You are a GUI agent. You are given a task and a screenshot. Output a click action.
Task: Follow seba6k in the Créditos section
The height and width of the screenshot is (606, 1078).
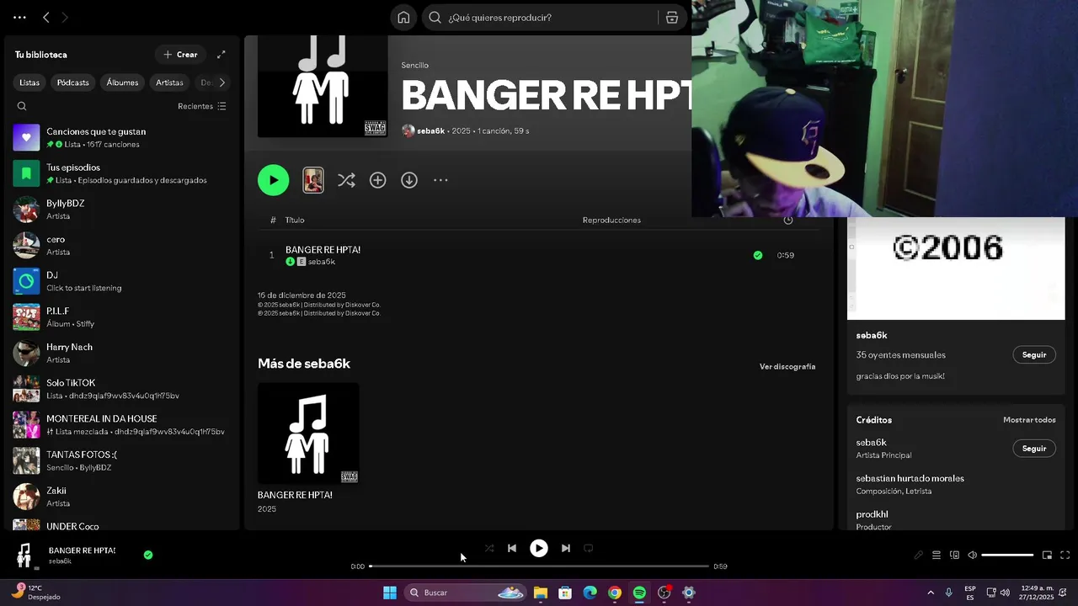pos(1034,449)
